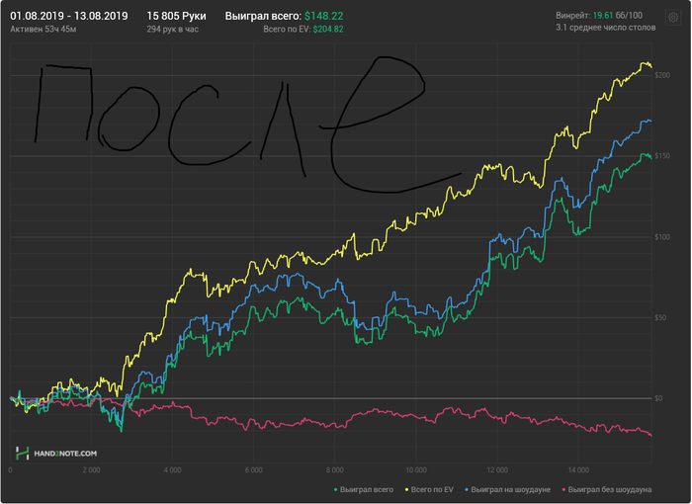Image resolution: width=692 pixels, height=504 pixels.
Task: Click the 12 000 x-axis label
Action: pyautogui.click(x=497, y=470)
